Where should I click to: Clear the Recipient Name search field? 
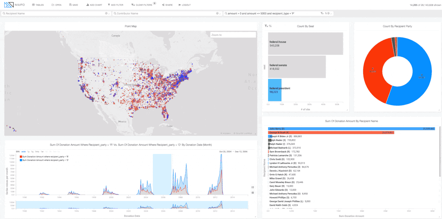tap(106, 13)
